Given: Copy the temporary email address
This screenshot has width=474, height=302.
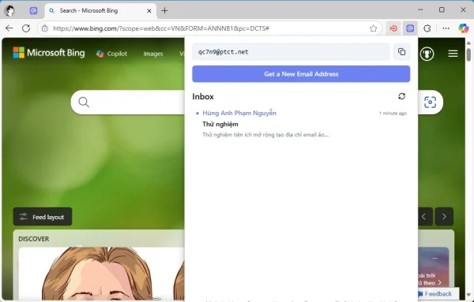Looking at the screenshot, I should pos(401,51).
